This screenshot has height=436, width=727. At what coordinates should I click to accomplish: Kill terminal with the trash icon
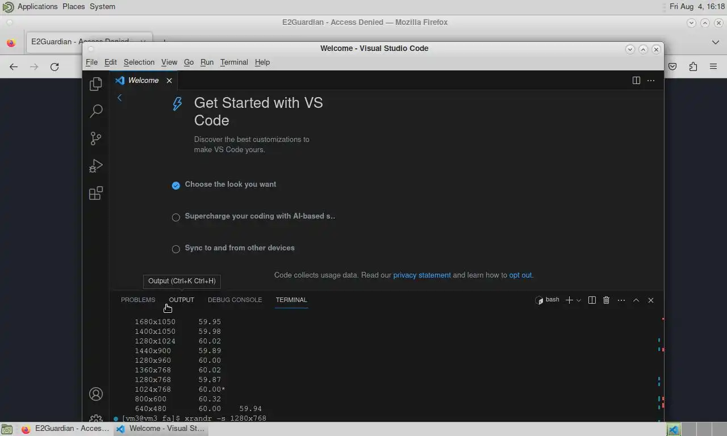[x=606, y=300]
